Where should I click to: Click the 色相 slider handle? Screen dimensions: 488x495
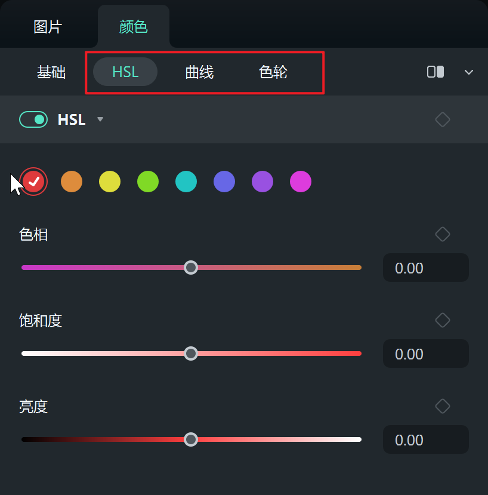(191, 268)
